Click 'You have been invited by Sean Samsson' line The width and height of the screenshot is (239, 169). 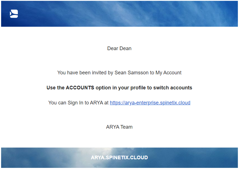click(119, 73)
